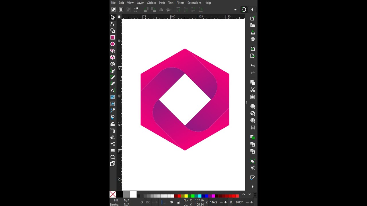
Task: Select the Selector arrow tool
Action: click(113, 17)
